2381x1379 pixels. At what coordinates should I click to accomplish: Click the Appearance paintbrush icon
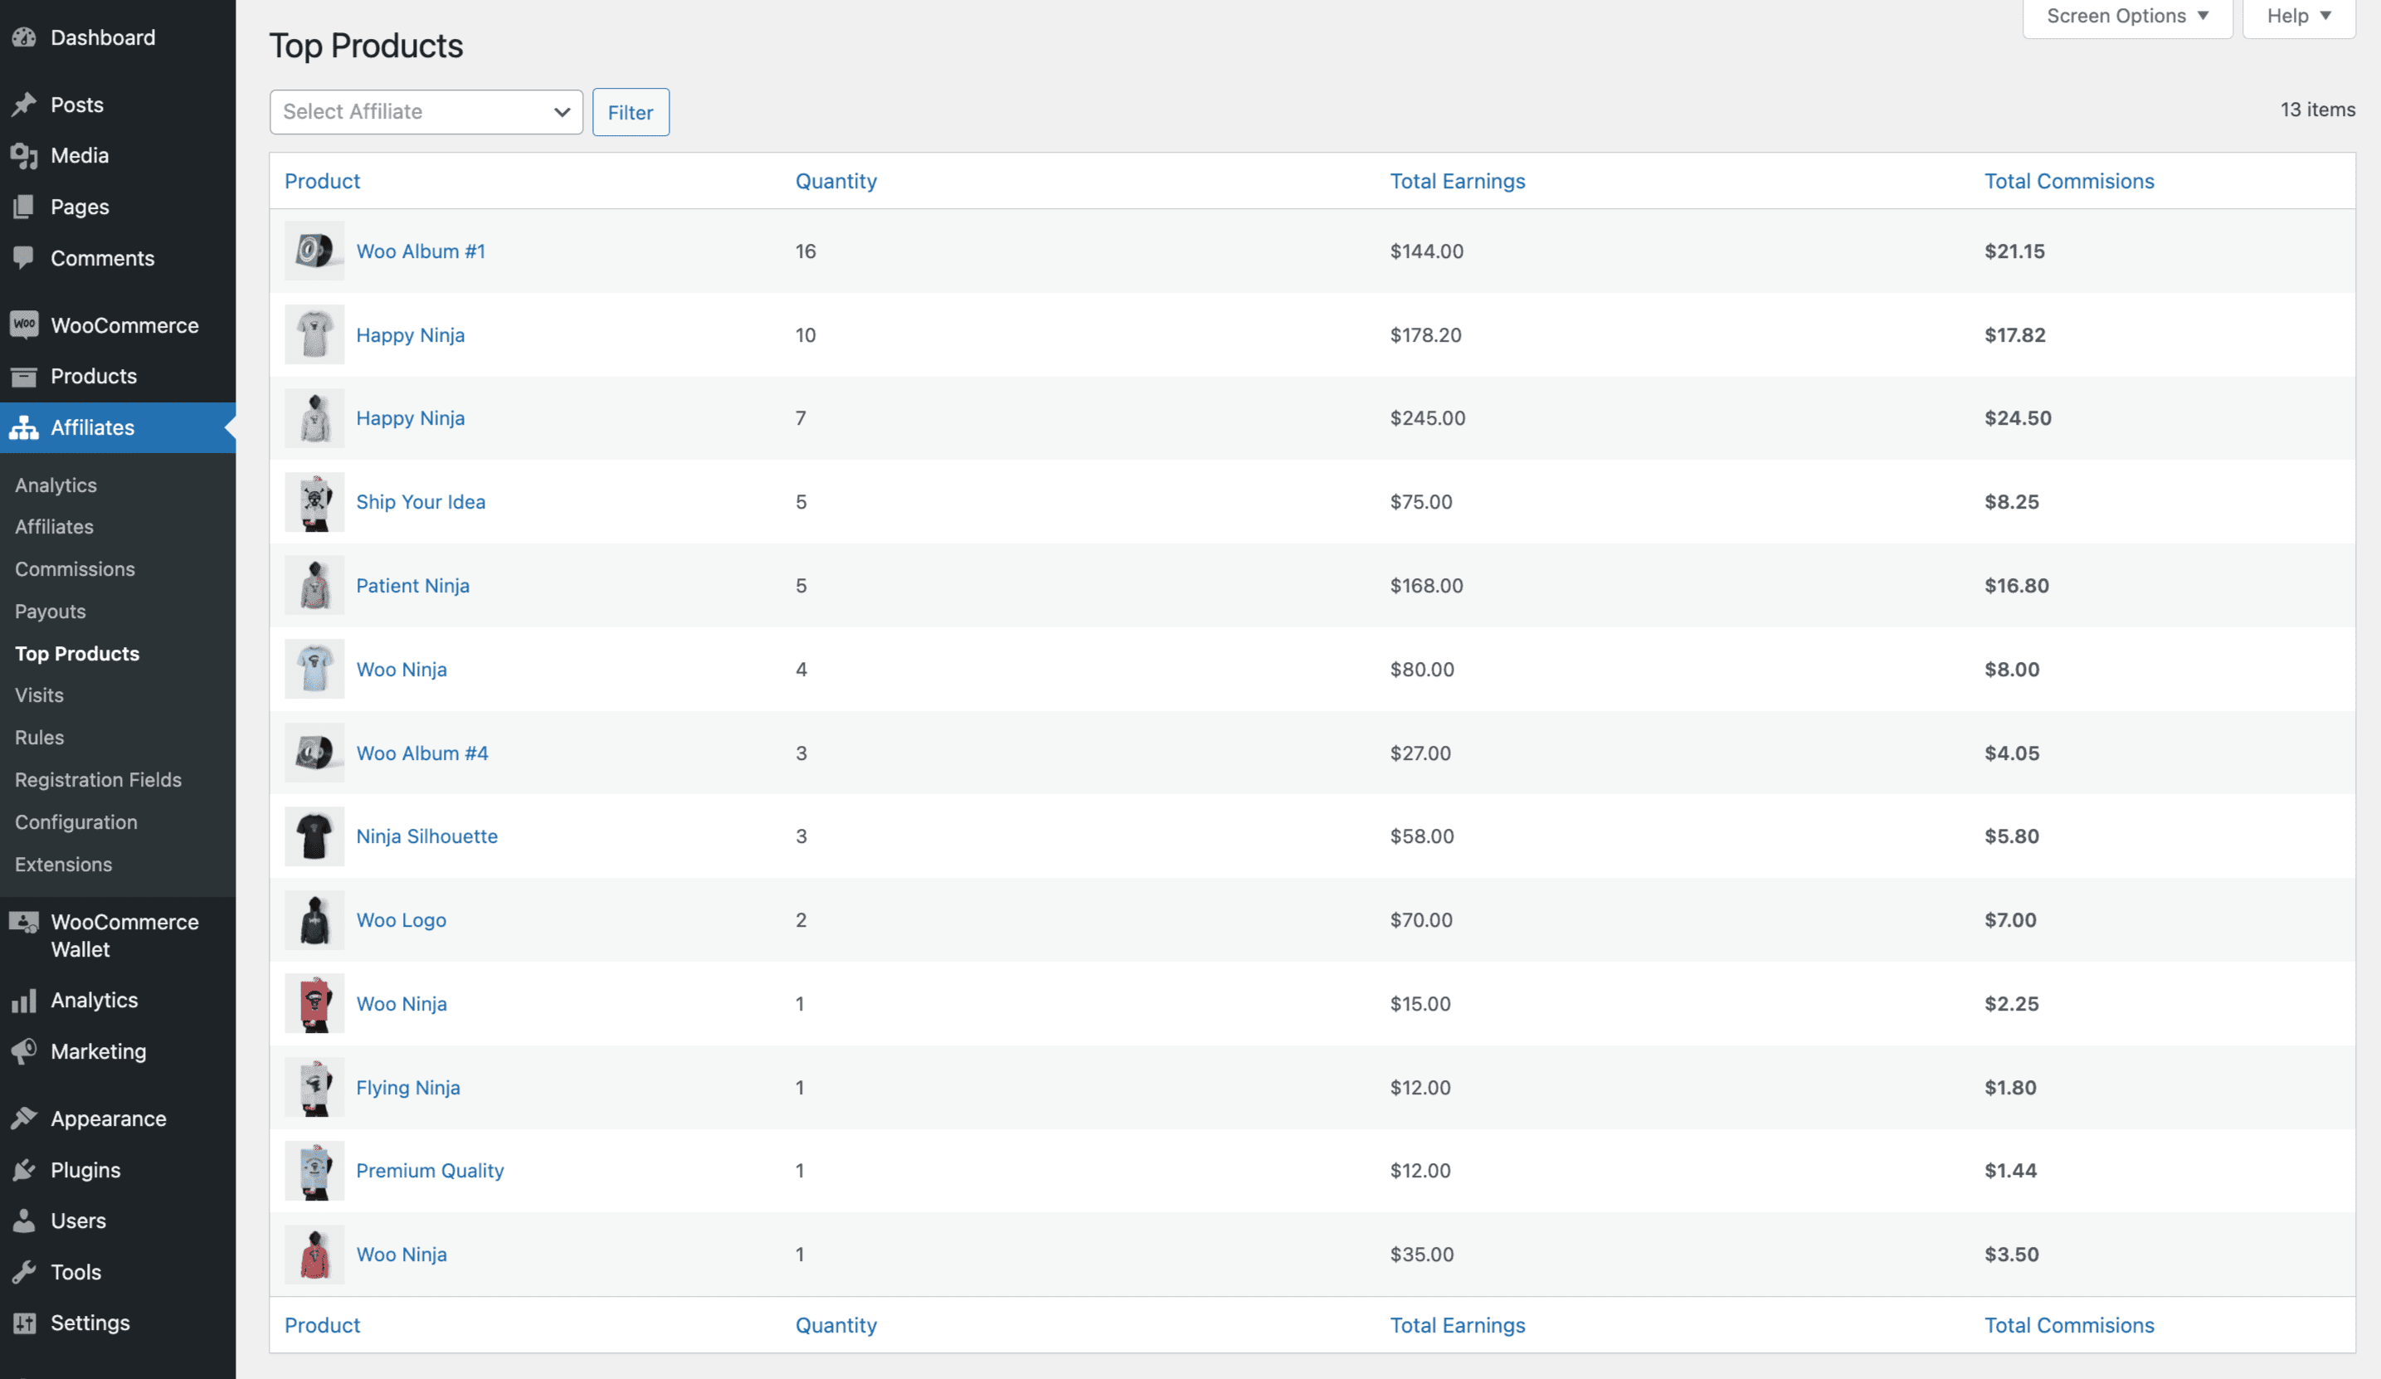pyautogui.click(x=23, y=1119)
